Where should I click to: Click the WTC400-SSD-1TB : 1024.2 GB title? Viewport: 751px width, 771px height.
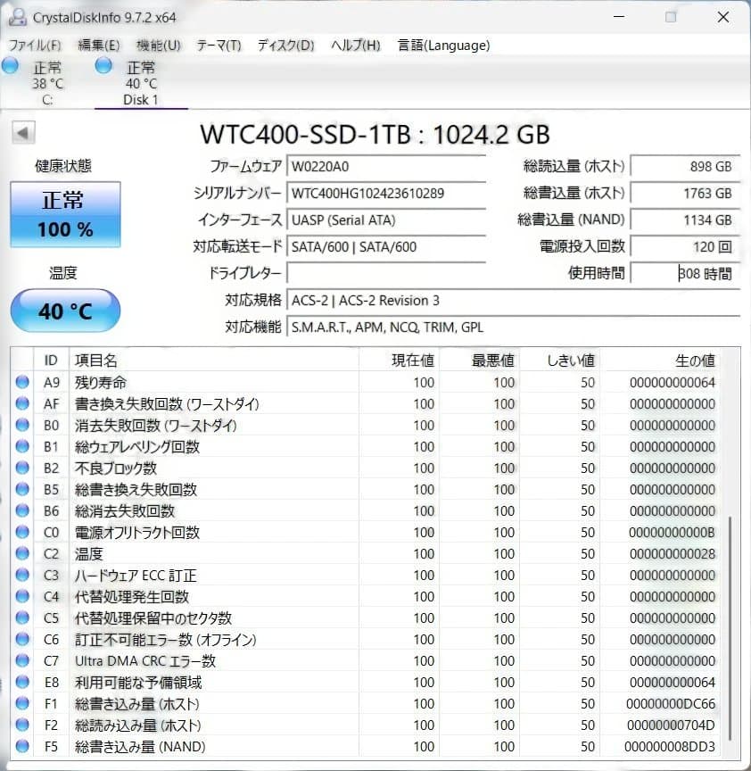375,134
